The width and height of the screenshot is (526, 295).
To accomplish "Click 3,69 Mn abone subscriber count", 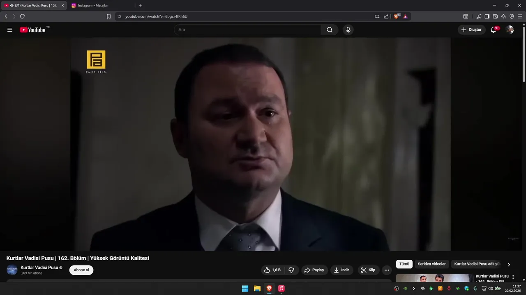I will (x=32, y=273).
